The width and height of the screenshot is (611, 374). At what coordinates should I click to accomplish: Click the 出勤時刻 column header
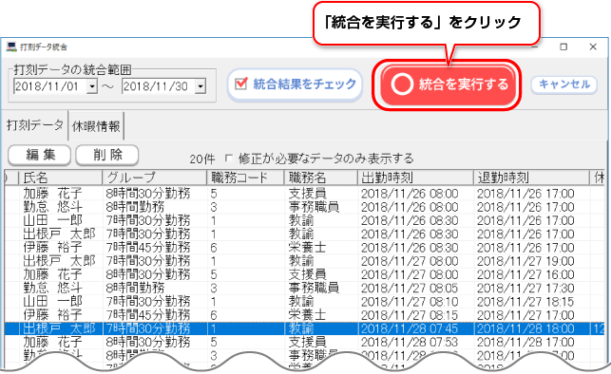tap(415, 178)
